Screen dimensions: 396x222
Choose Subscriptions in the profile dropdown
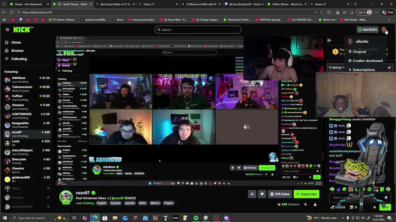coord(364,70)
